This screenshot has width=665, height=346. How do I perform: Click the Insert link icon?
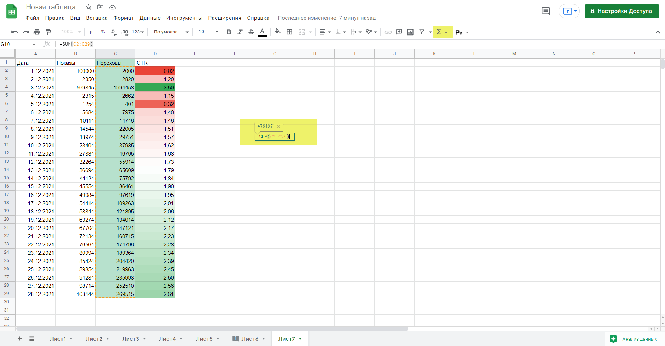point(388,32)
